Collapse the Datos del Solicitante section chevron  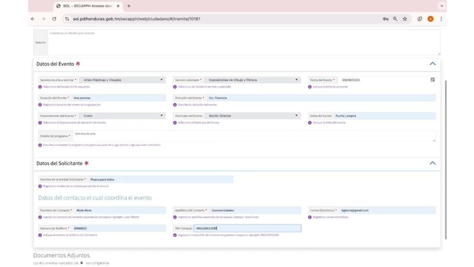(x=433, y=163)
